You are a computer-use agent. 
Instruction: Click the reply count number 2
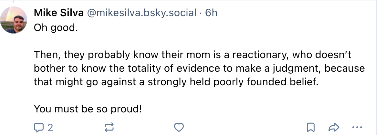[x=50, y=128]
